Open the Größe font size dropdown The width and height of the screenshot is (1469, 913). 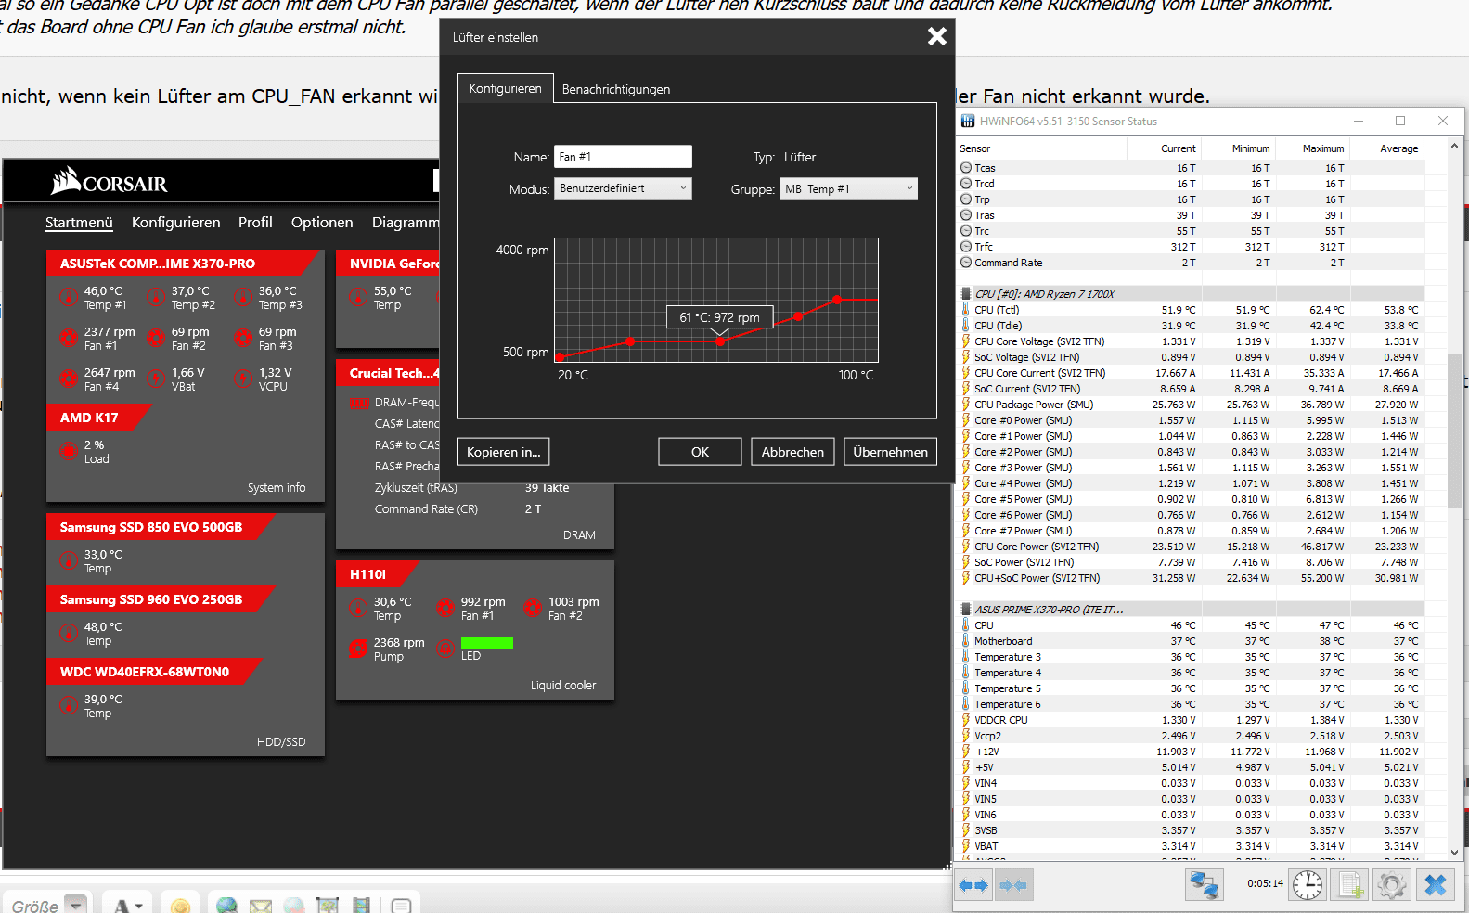pos(46,905)
